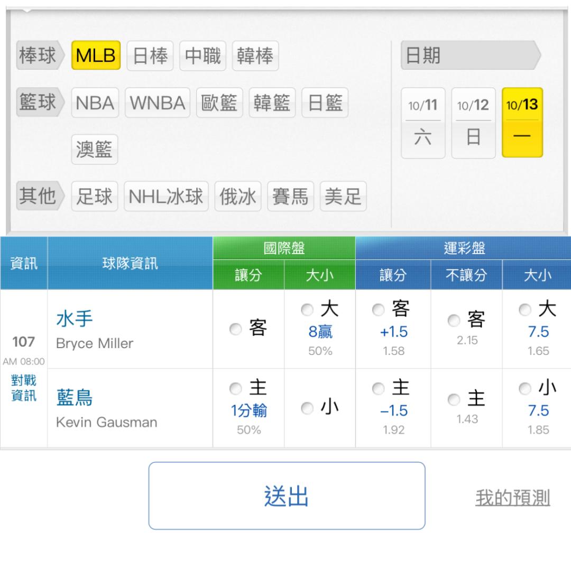Switch to 日棒 baseball league

pyautogui.click(x=150, y=55)
